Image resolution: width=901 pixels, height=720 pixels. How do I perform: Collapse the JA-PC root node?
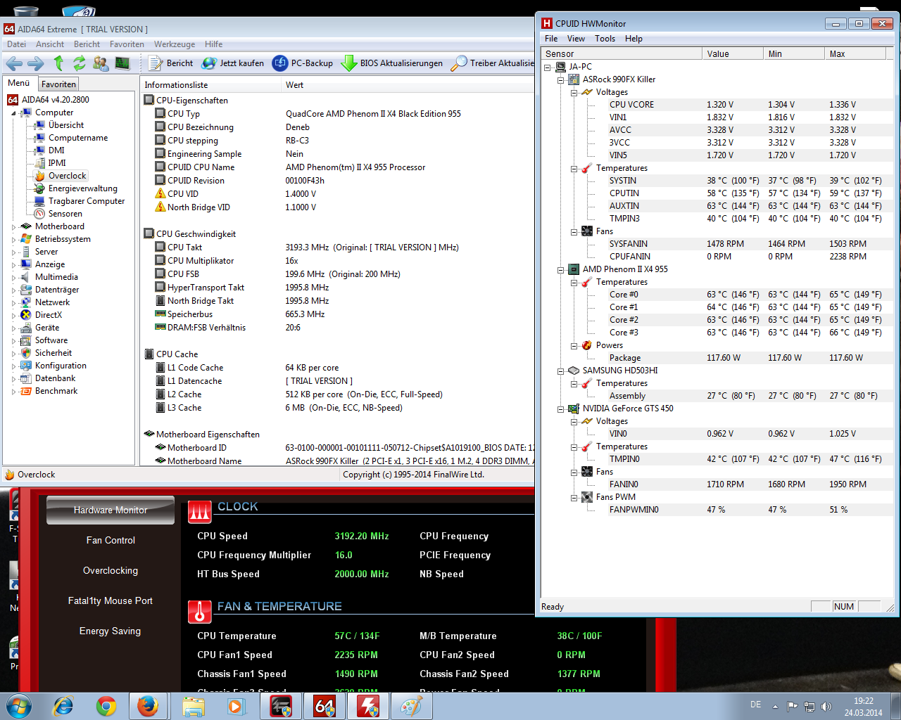tap(548, 67)
